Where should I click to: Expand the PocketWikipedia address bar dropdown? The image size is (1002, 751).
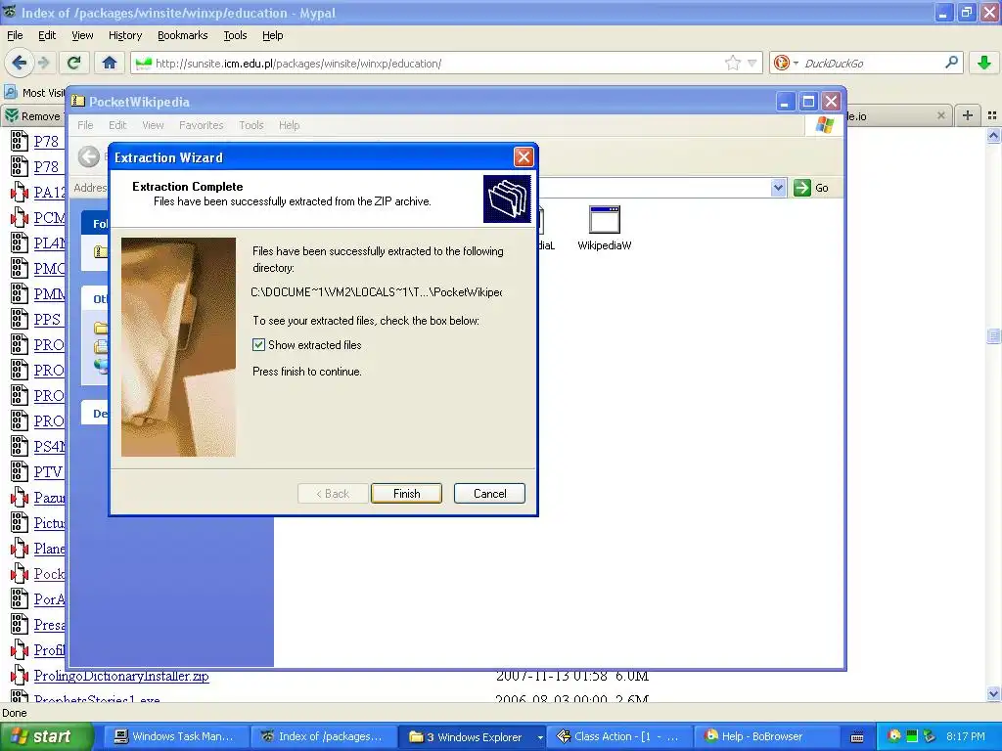(778, 188)
